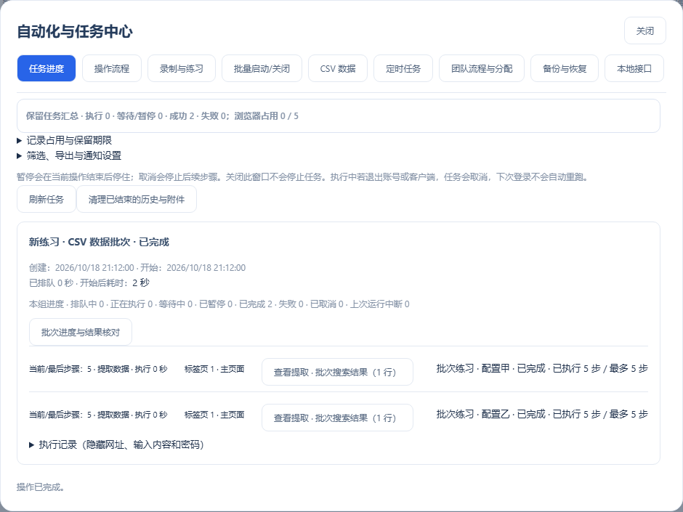Select the CSV 数据 tab

coord(338,68)
